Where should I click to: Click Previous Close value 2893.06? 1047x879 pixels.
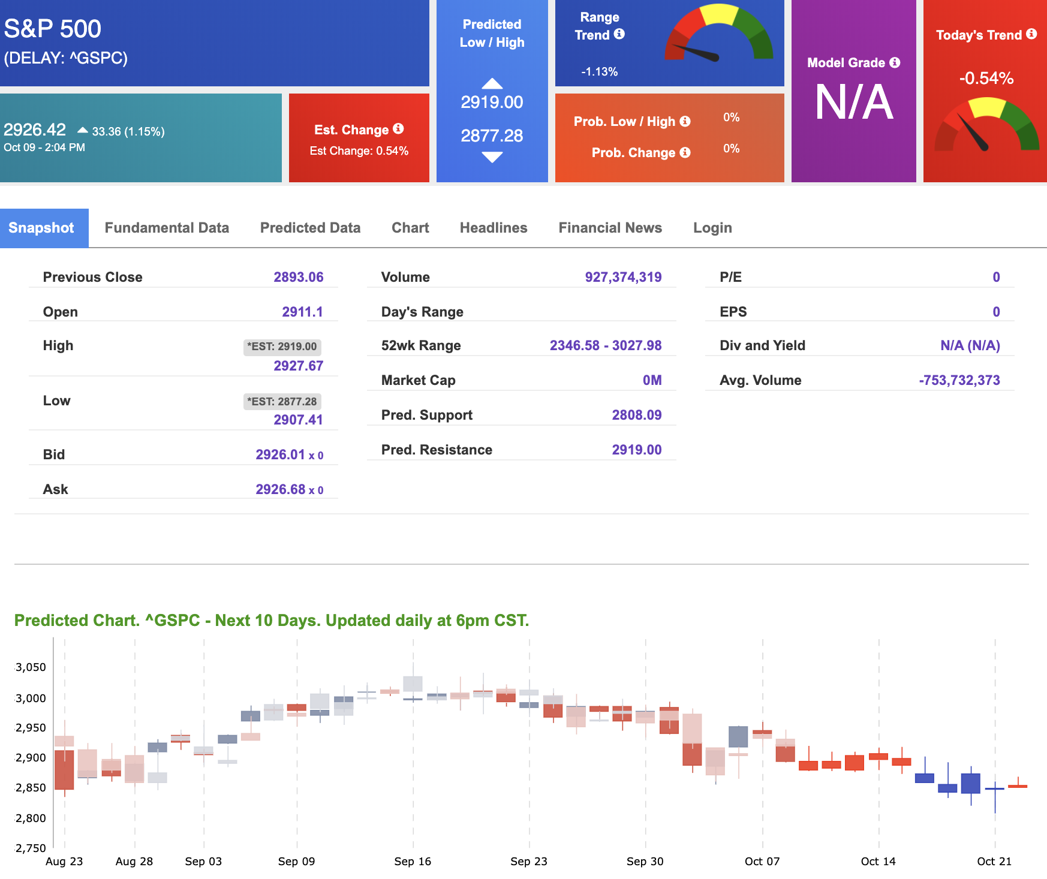(x=299, y=277)
